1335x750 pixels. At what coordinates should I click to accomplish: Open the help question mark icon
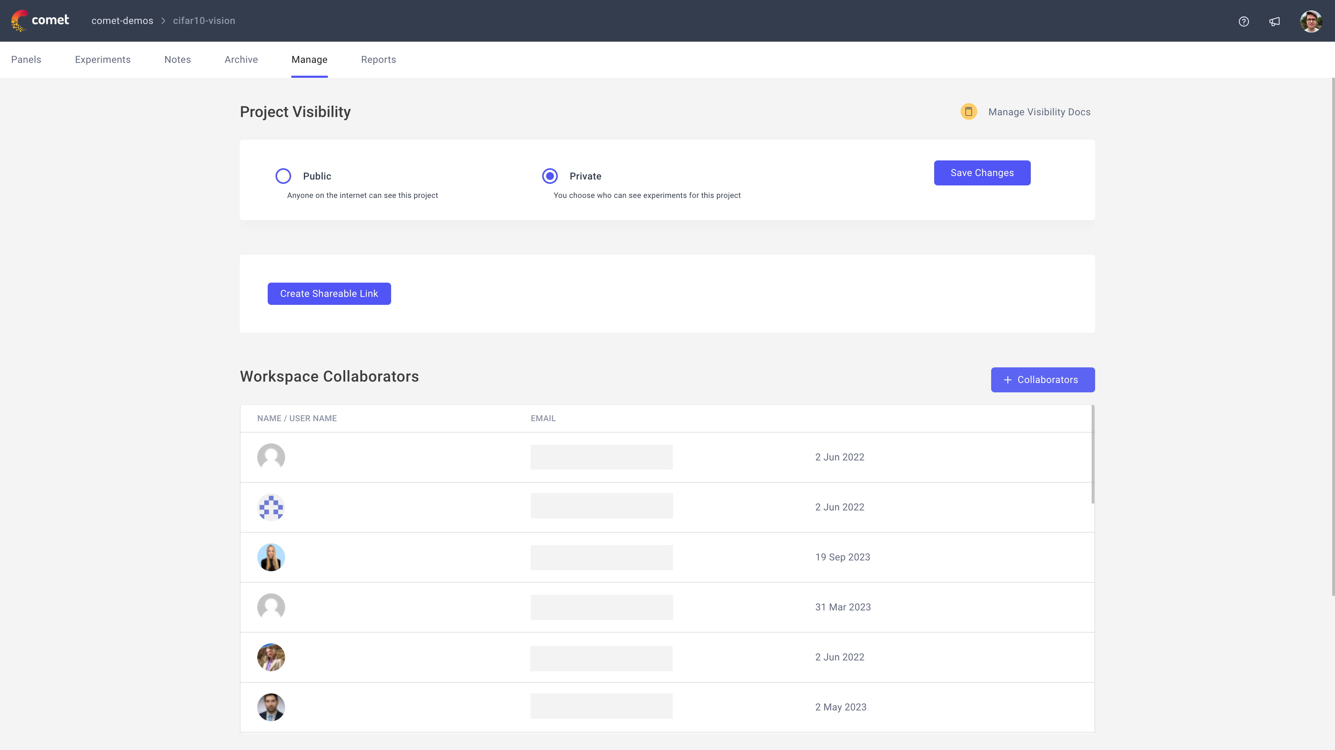click(1244, 21)
